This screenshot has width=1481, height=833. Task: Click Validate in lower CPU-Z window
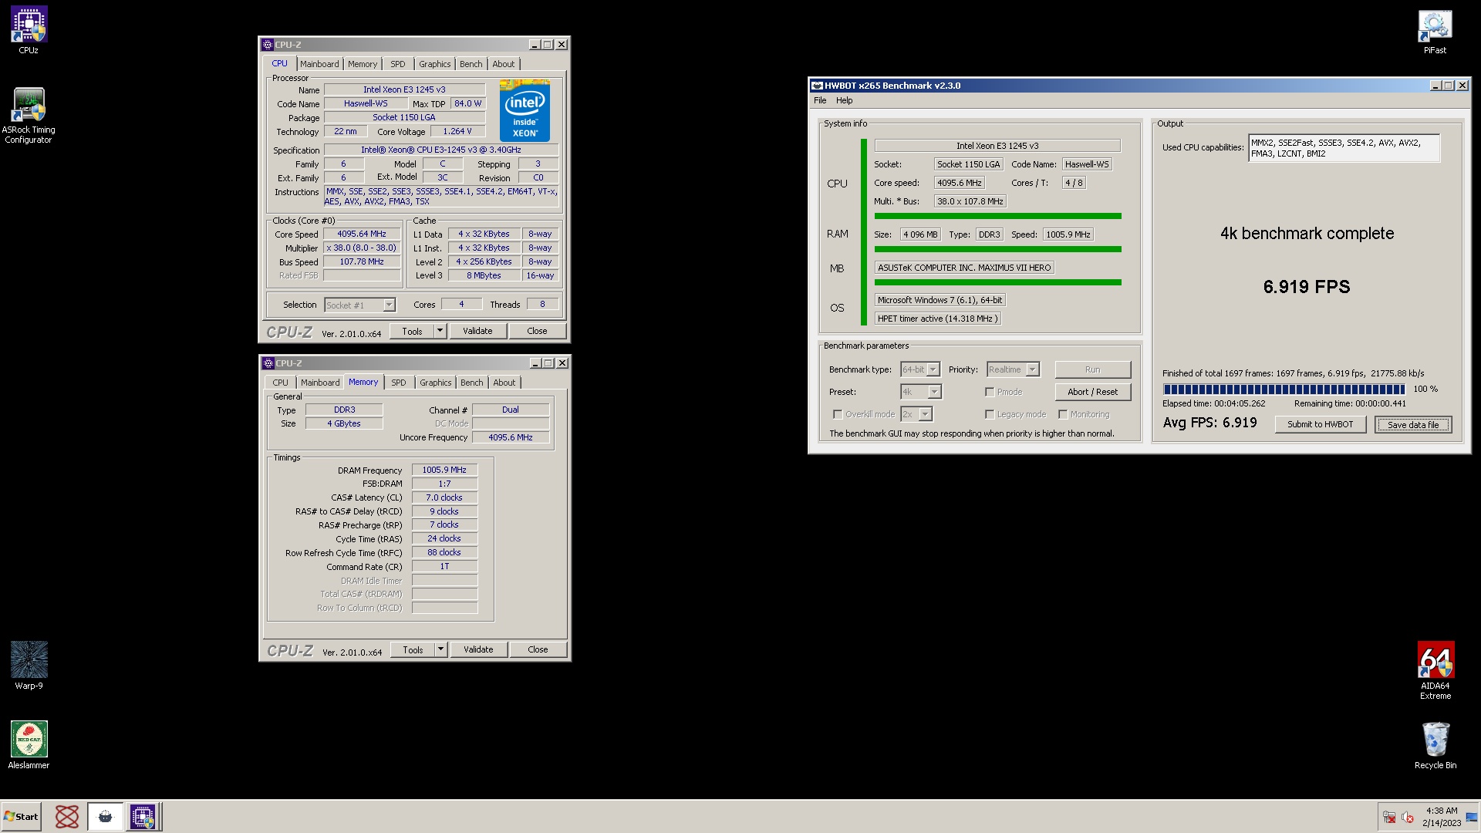click(x=478, y=649)
